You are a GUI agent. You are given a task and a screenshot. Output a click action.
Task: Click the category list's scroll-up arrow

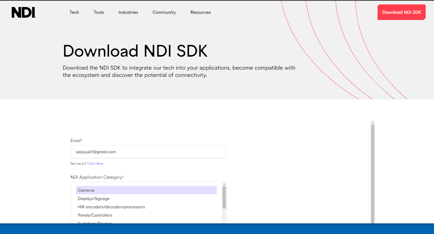coord(224,184)
